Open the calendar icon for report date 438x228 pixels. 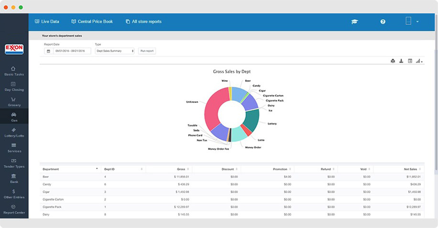[x=48, y=51]
